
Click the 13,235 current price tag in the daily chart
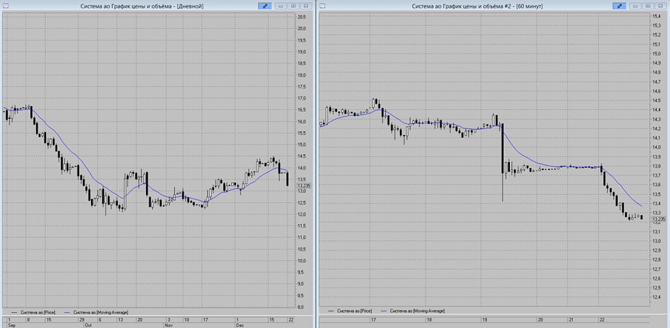click(x=304, y=186)
